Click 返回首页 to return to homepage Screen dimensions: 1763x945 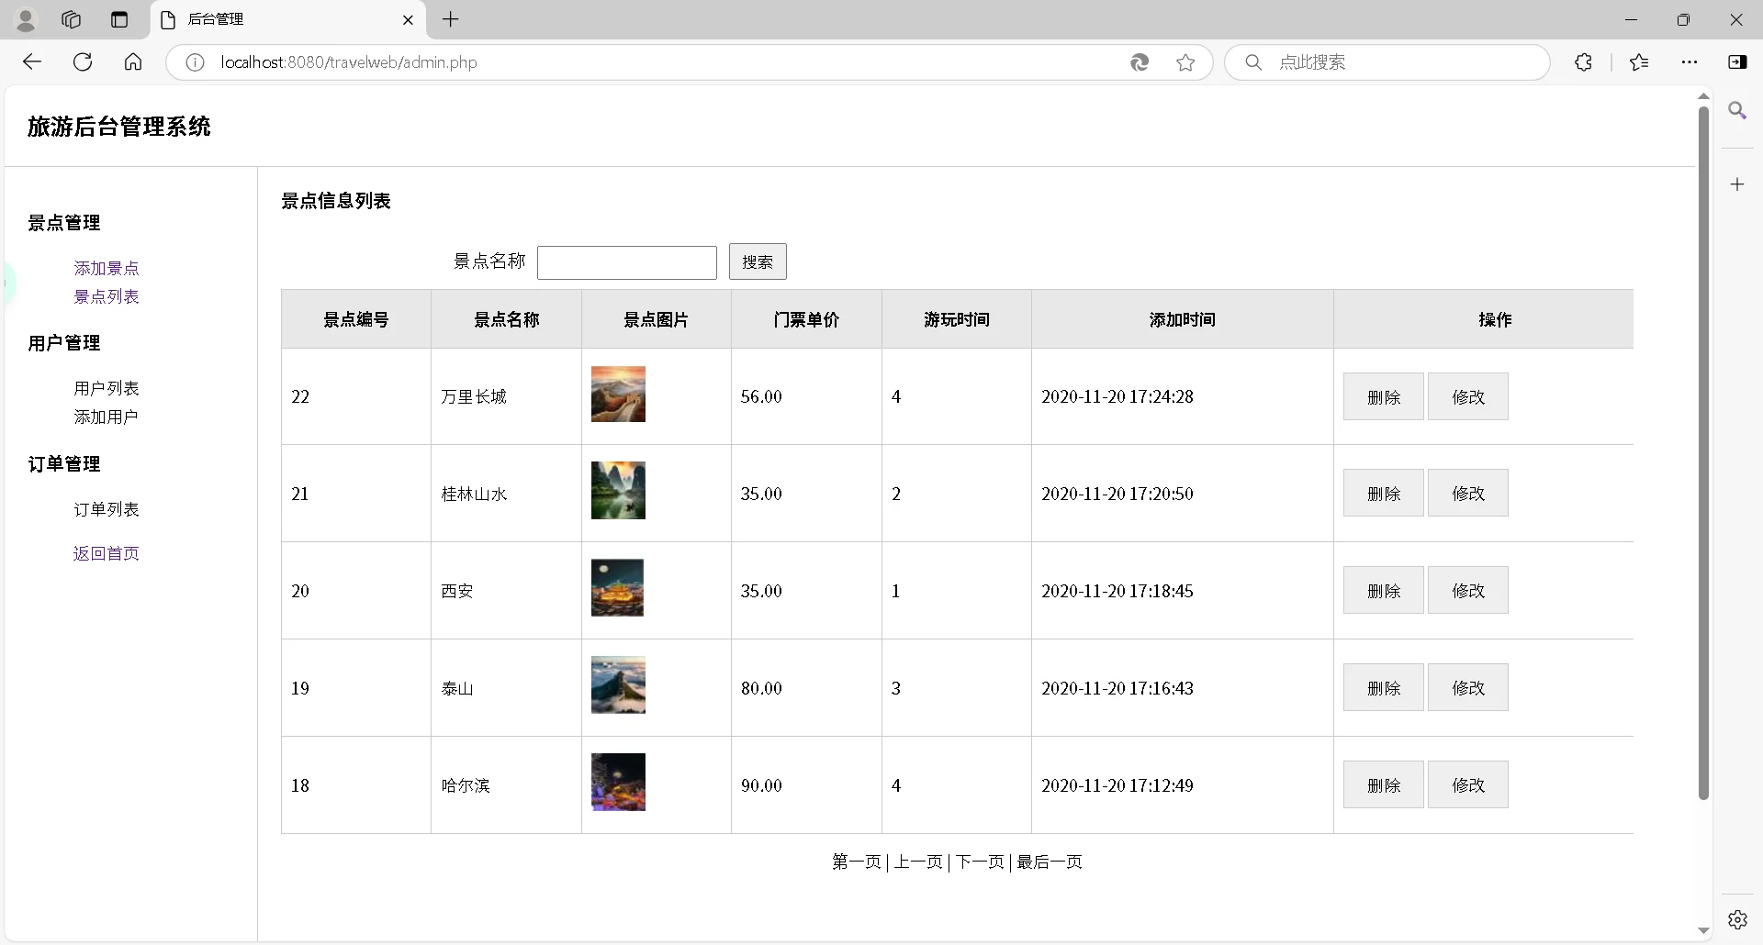pyautogui.click(x=106, y=553)
